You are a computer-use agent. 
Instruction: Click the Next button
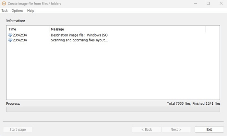click(x=176, y=130)
